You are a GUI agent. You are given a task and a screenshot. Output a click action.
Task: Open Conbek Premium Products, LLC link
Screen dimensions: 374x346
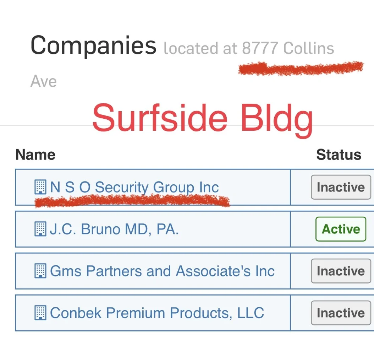tap(157, 313)
